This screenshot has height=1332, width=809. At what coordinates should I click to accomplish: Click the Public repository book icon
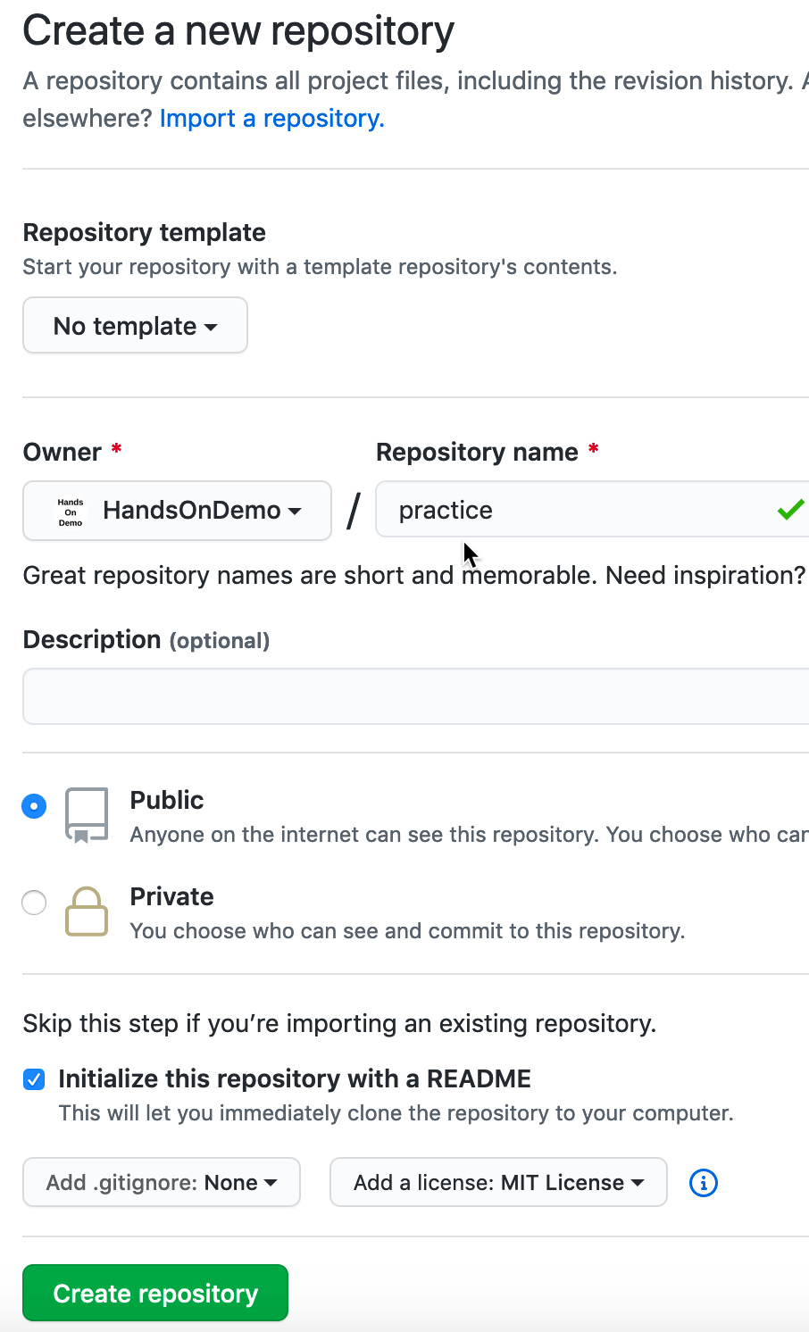coord(87,813)
